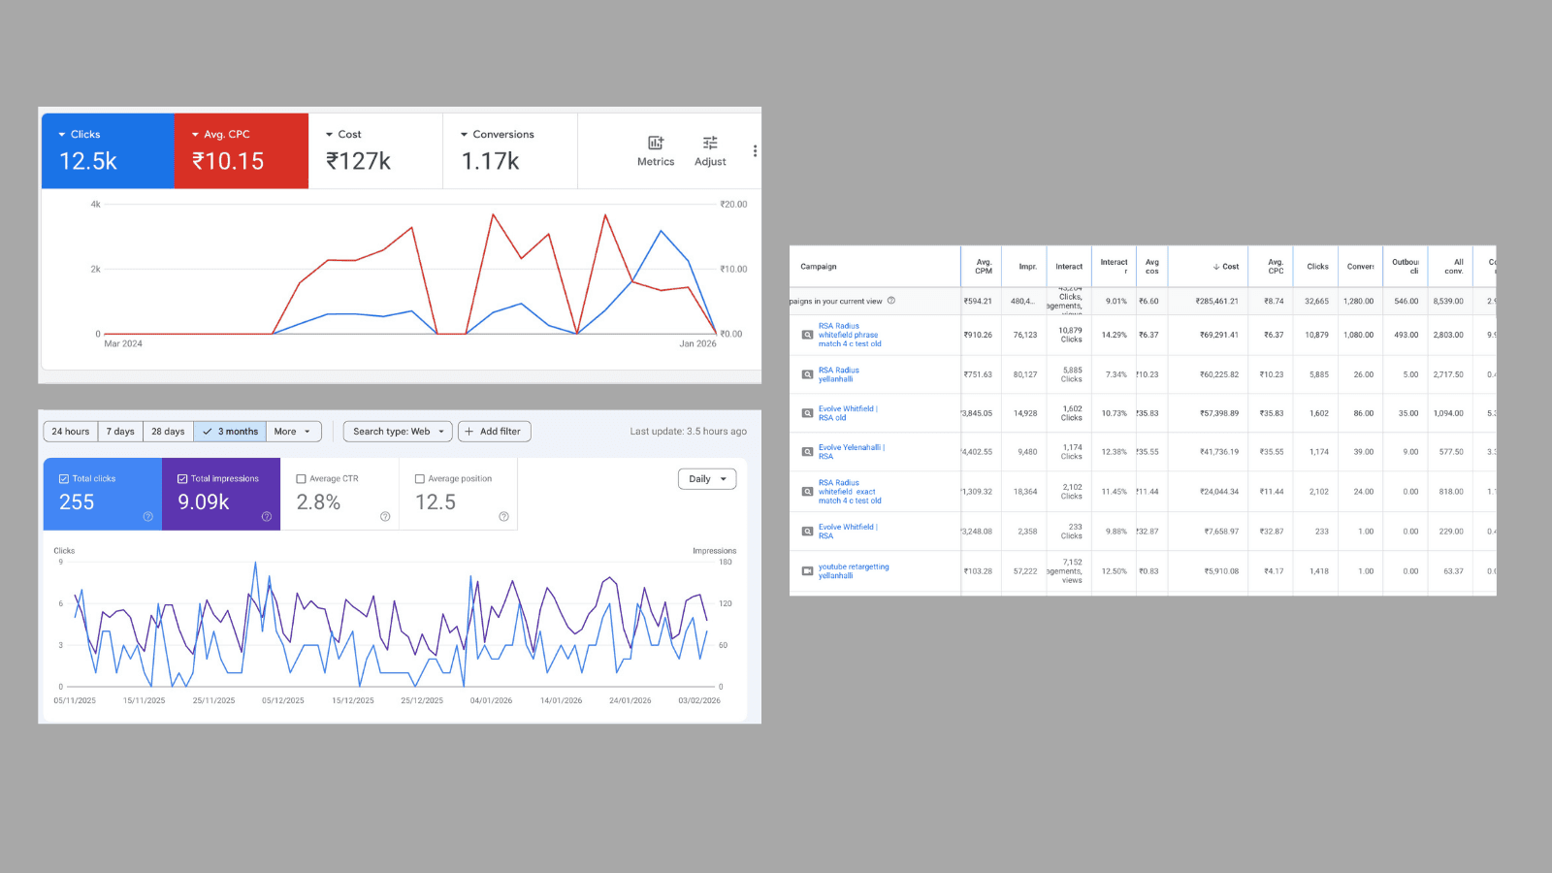
Task: Click search icon of RSA Radius yellanhalli row
Action: click(x=807, y=374)
